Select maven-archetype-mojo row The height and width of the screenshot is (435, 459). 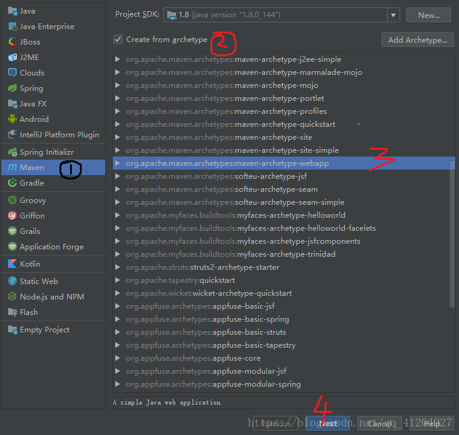point(283,85)
